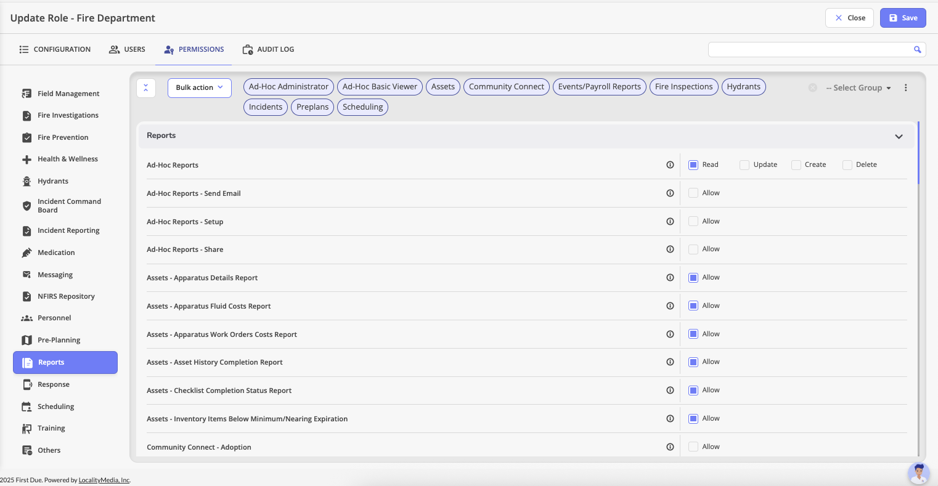Open the Select Group dropdown
Viewport: 938px width, 486px height.
(x=858, y=87)
